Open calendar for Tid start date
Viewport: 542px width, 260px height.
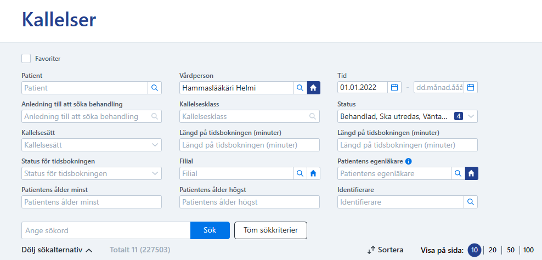point(394,87)
